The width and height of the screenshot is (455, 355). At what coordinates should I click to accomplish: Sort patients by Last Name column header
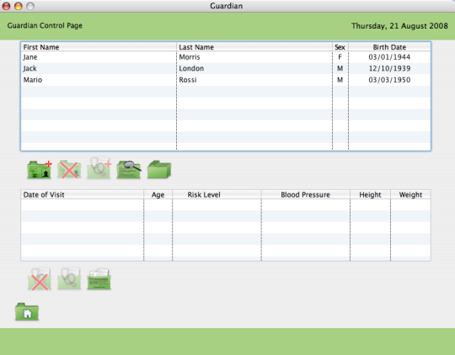click(x=254, y=47)
